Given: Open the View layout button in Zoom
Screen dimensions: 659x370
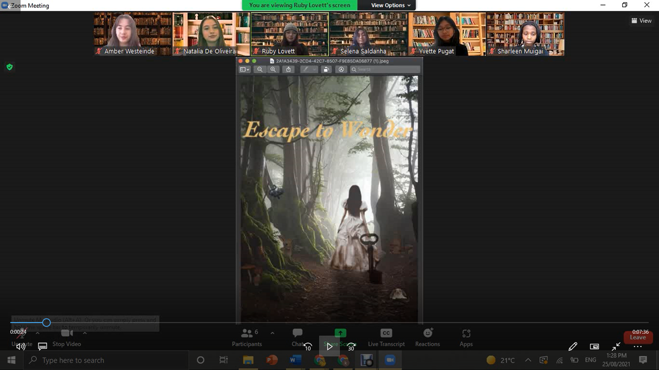Looking at the screenshot, I should (641, 21).
